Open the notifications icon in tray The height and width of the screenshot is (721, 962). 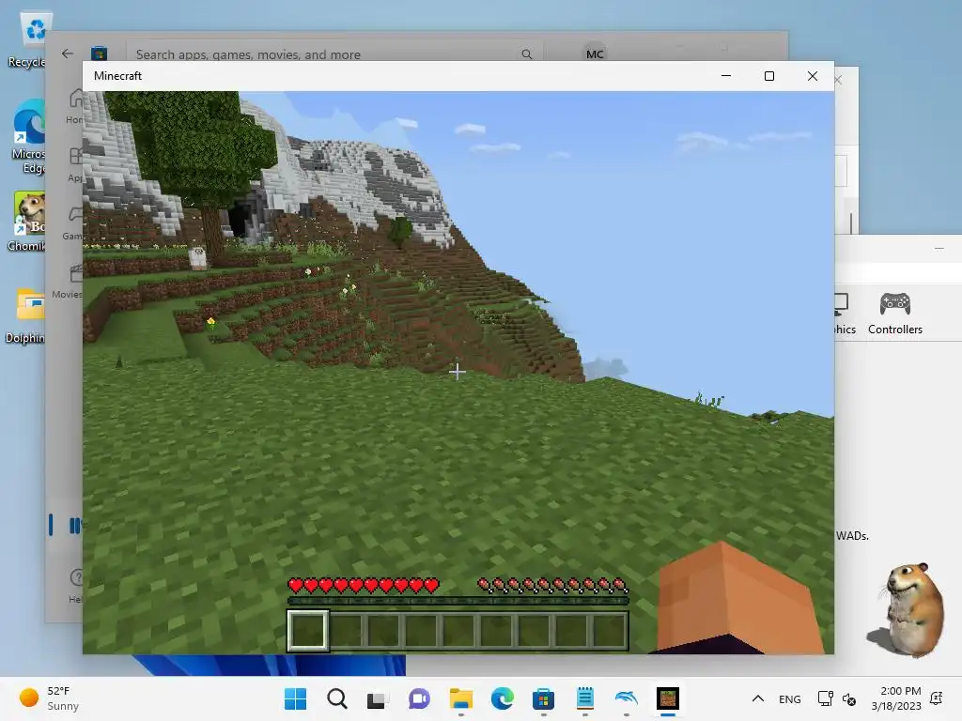coord(937,698)
